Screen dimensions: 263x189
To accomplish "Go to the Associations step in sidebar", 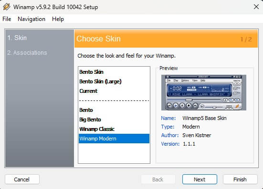I will coord(27,53).
